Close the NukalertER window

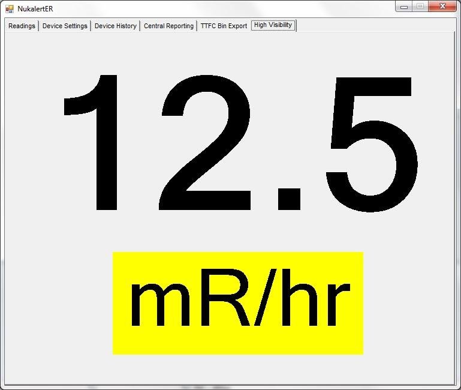[x=442, y=6]
